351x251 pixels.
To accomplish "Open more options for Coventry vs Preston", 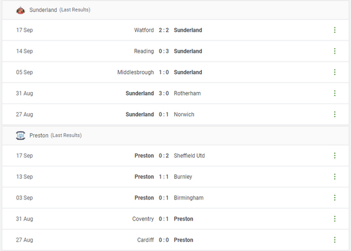I will [335, 219].
